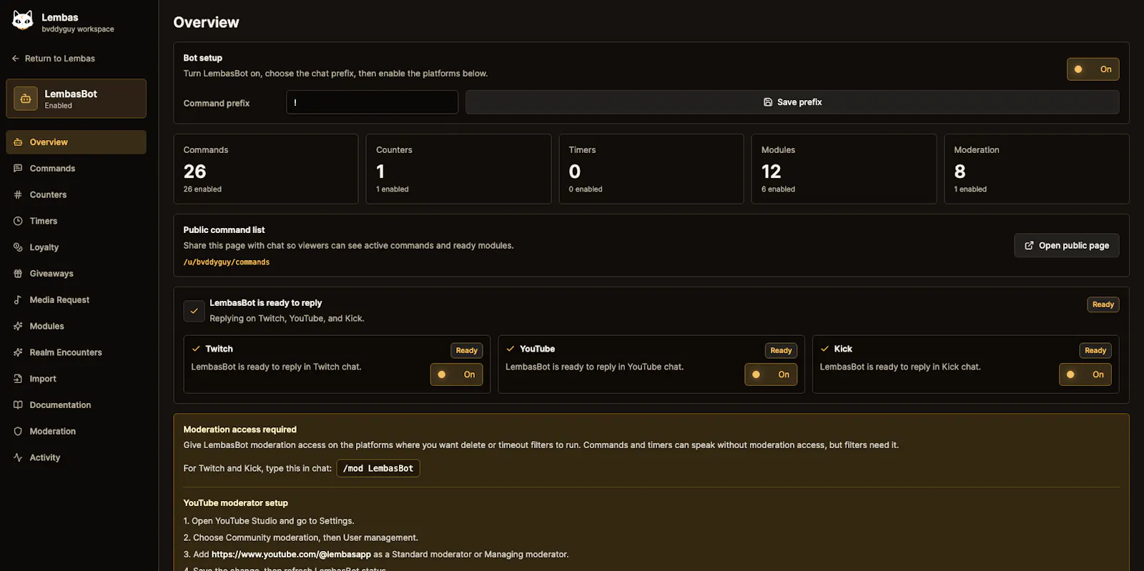
Task: Click the Loyalty coins icon in the sidebar
Action: pyautogui.click(x=18, y=247)
